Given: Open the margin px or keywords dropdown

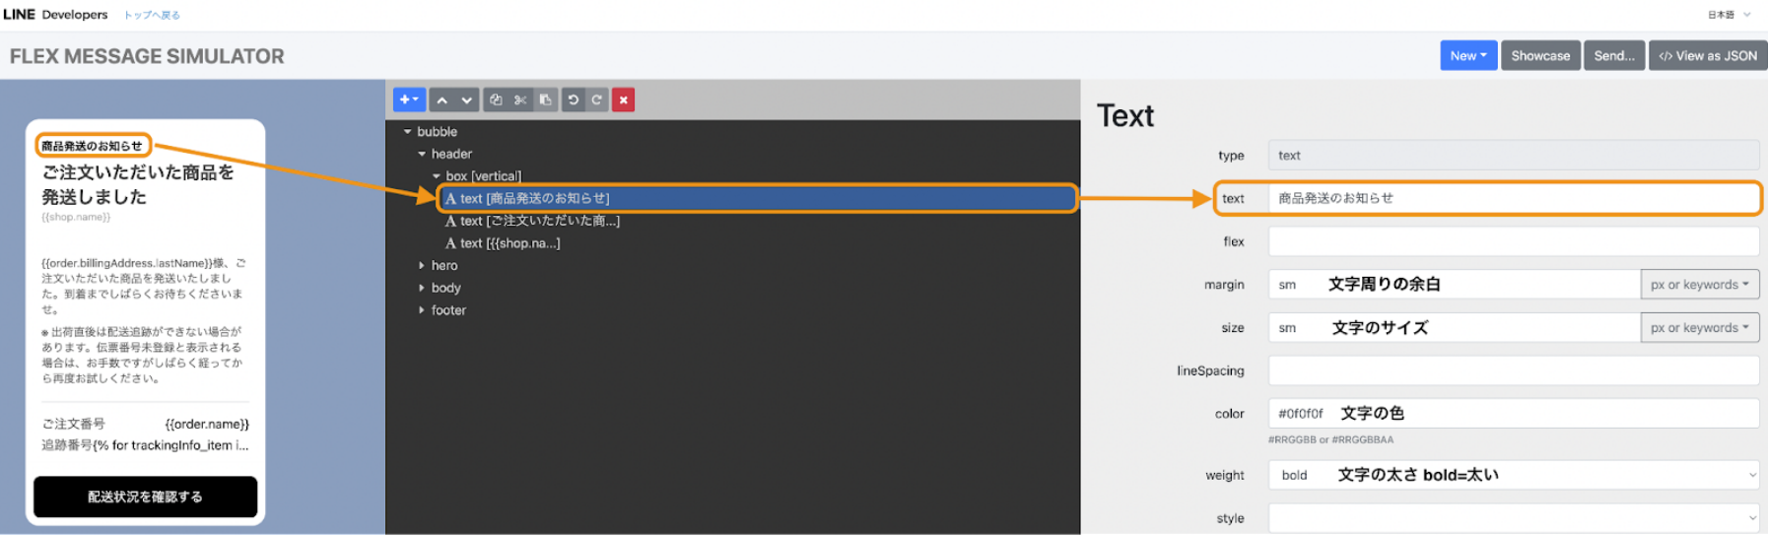Looking at the screenshot, I should coord(1699,285).
